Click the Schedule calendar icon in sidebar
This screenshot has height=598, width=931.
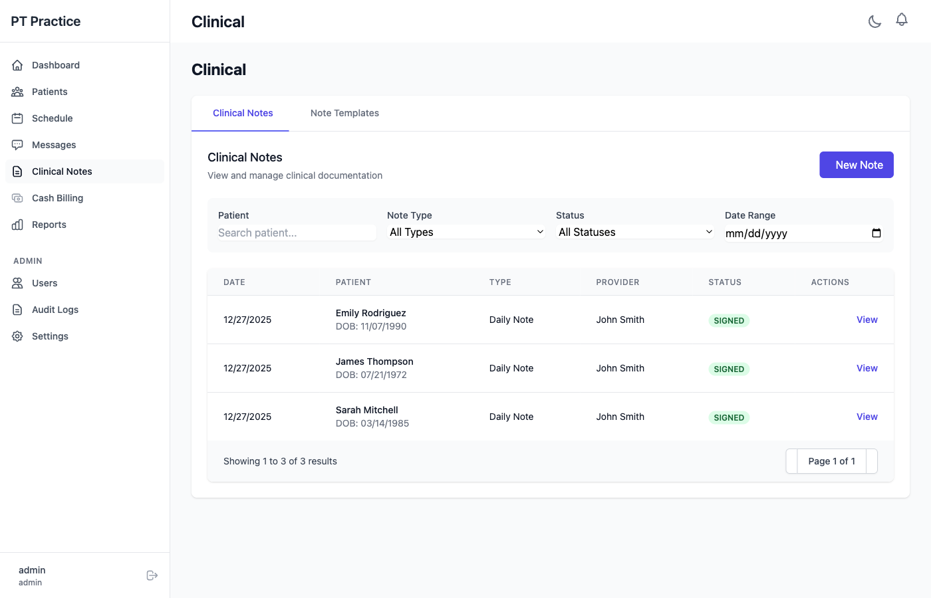17,118
